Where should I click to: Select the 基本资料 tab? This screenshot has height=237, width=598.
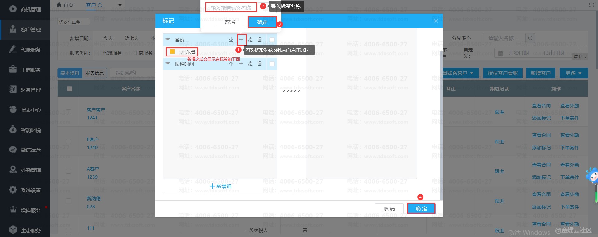click(x=70, y=73)
